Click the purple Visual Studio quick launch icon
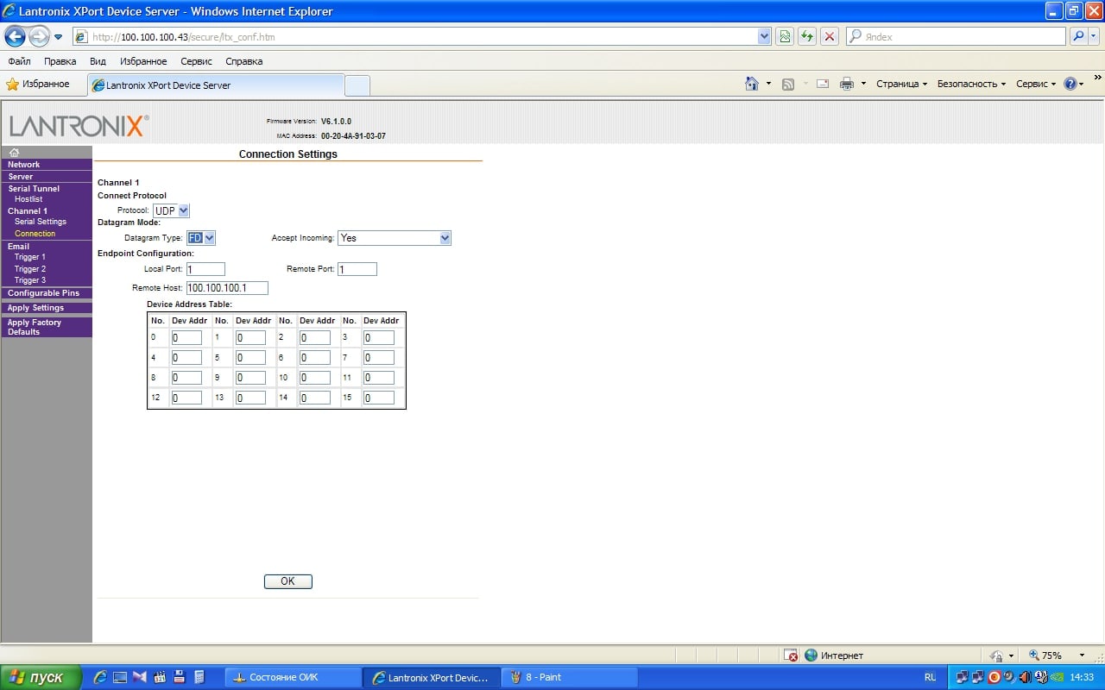Image resolution: width=1105 pixels, height=690 pixels. [140, 677]
